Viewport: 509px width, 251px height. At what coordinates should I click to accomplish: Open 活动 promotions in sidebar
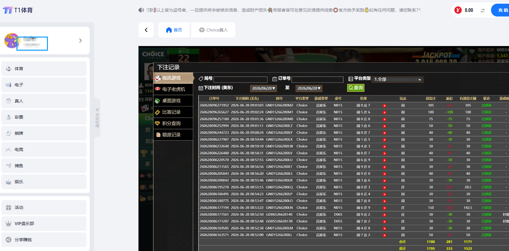coord(44,207)
